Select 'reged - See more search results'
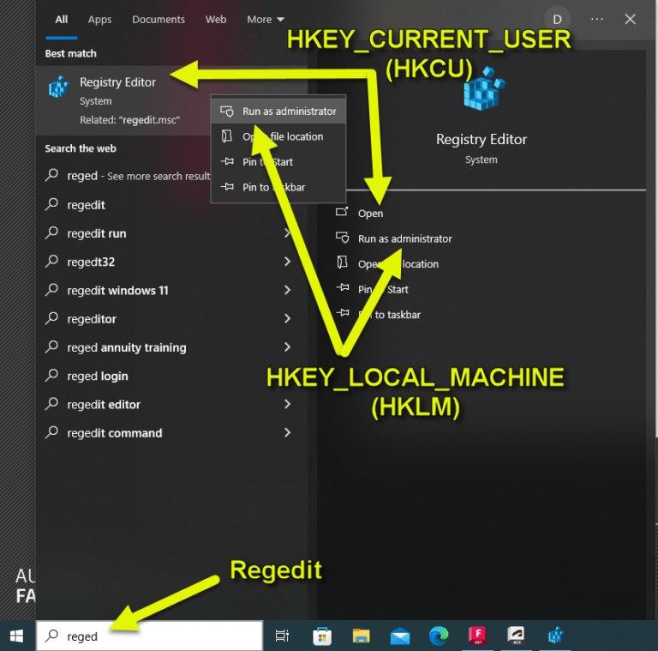658x651 pixels. coord(139,176)
